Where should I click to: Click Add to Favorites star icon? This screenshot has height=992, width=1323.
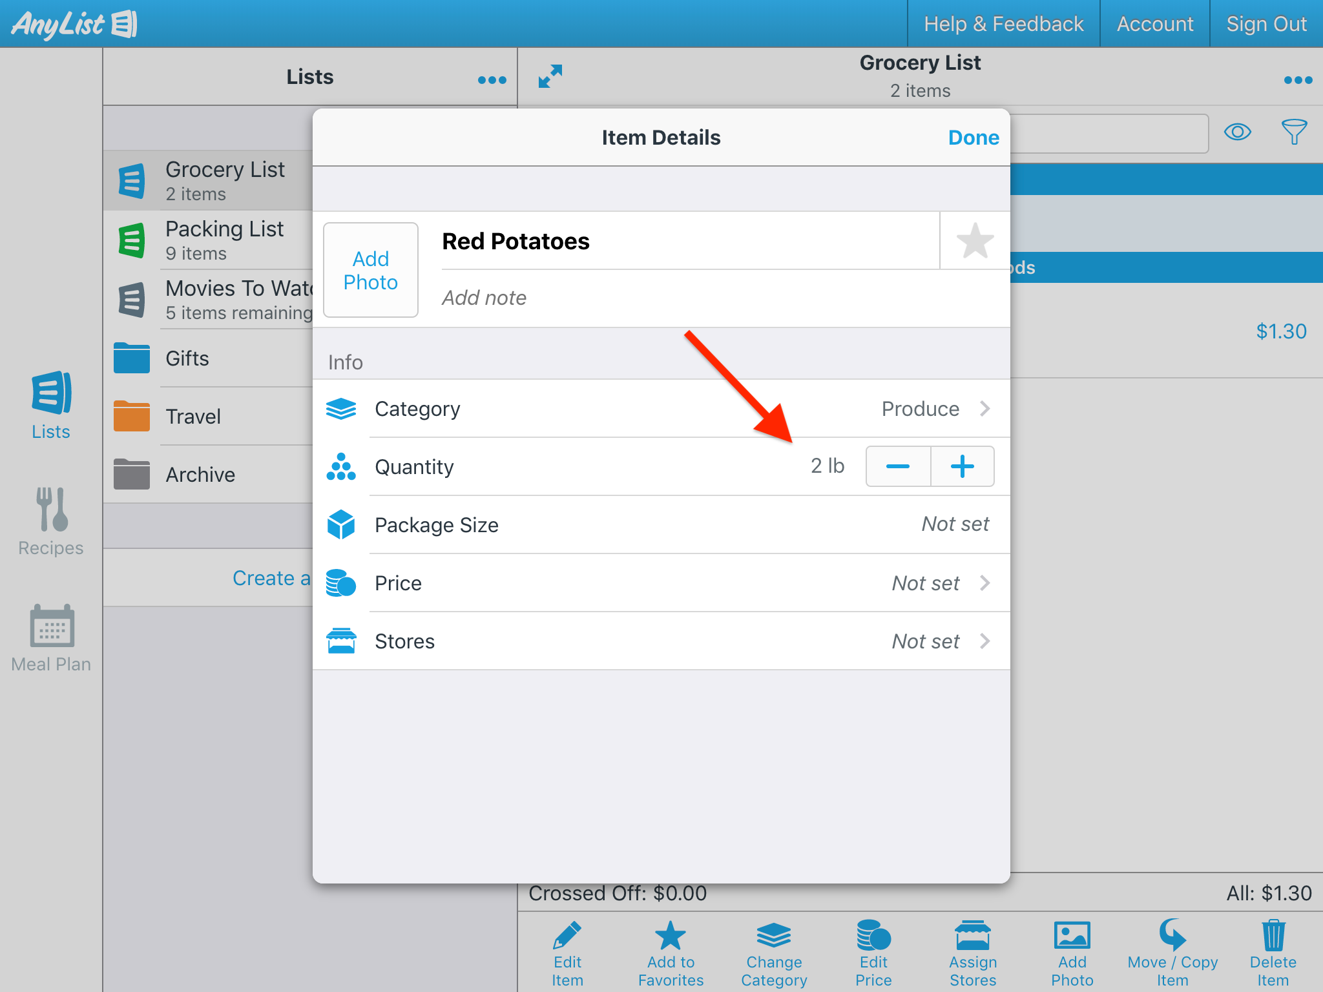670,953
